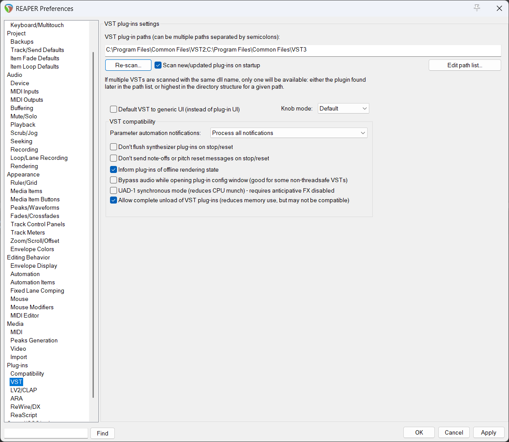Viewport: 509px width, 442px height.
Task: Open the Backups page
Action: (22, 41)
